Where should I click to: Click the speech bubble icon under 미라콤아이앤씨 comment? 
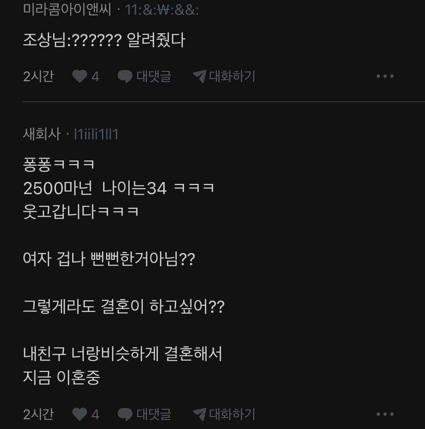(x=125, y=76)
